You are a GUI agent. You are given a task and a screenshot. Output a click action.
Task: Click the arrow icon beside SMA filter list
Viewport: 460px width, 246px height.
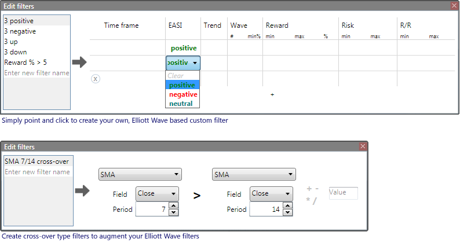(83, 191)
